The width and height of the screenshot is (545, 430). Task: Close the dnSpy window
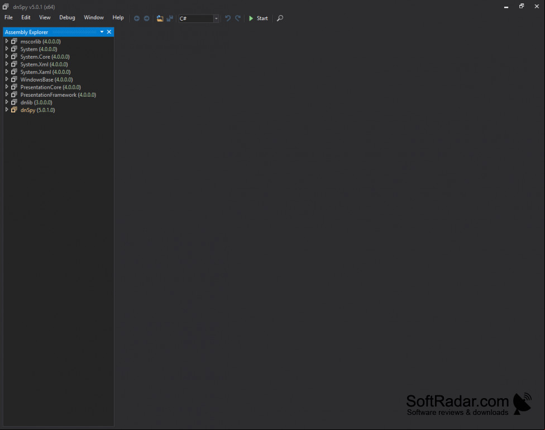(537, 6)
